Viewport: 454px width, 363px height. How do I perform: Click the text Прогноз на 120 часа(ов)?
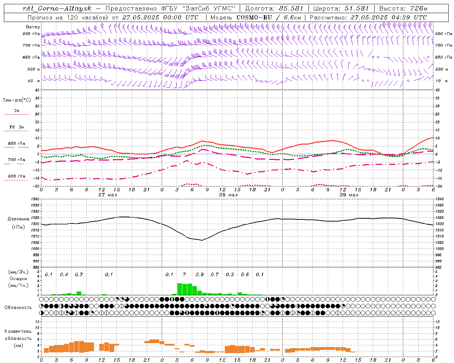tap(68, 17)
